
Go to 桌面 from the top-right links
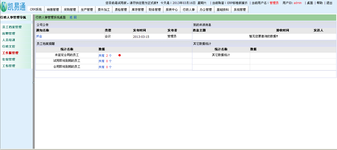click(310, 3)
